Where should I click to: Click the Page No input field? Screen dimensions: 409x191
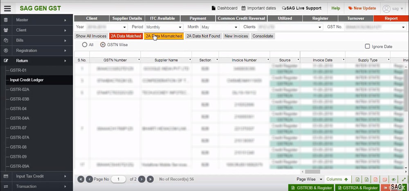point(119,179)
